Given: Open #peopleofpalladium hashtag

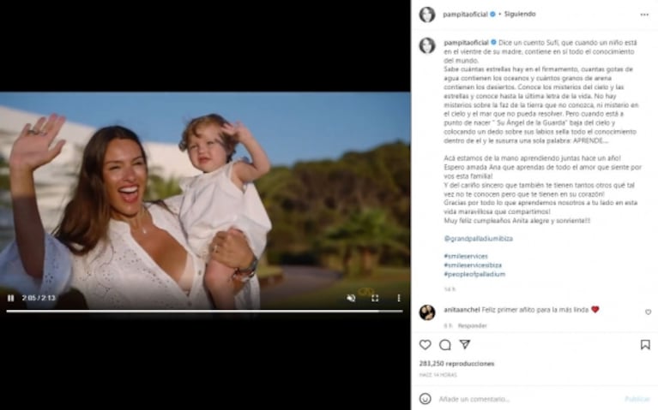Looking at the screenshot, I should (x=474, y=274).
